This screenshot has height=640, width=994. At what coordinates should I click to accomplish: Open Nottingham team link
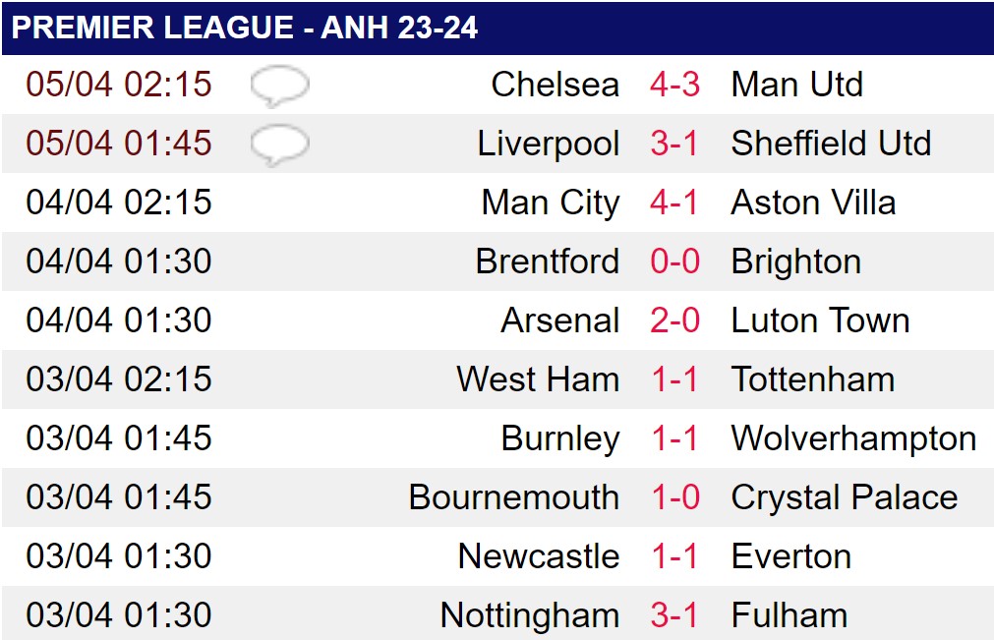(x=529, y=616)
